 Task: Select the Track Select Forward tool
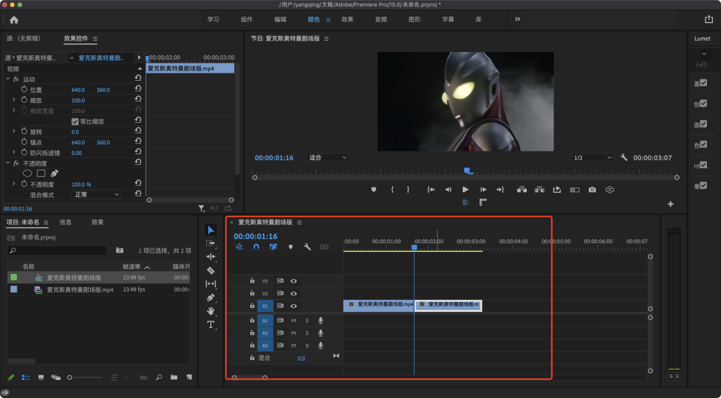pyautogui.click(x=210, y=243)
